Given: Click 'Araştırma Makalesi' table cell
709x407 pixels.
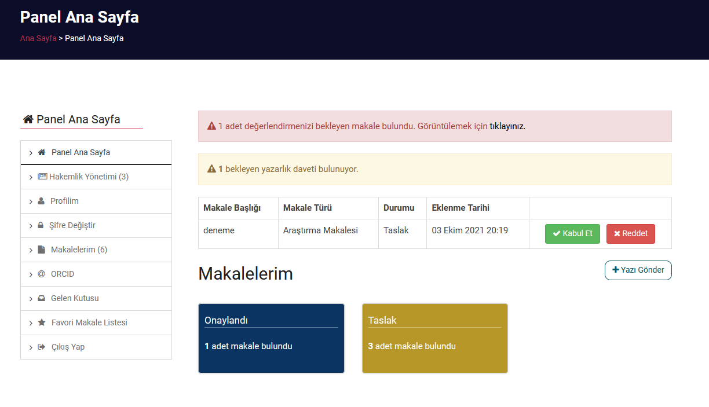Looking at the screenshot, I should (x=328, y=234).
